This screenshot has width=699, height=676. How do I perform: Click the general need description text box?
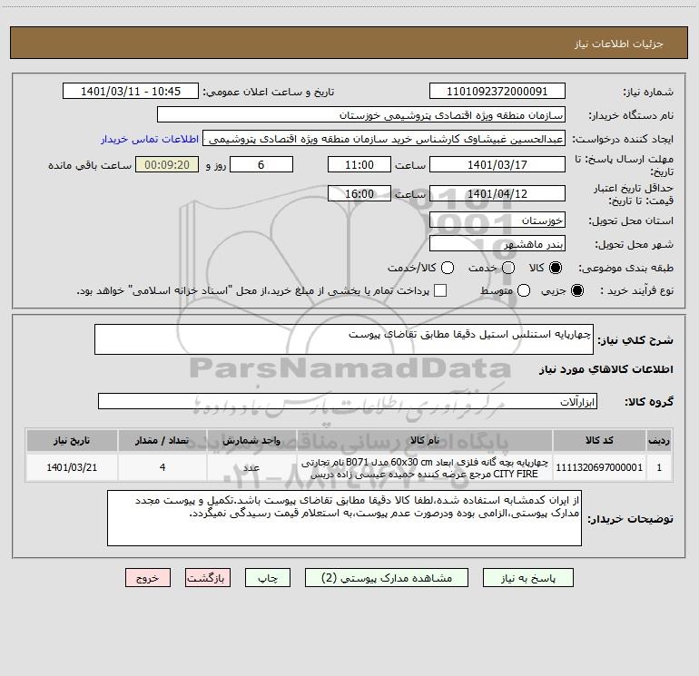pyautogui.click(x=344, y=339)
